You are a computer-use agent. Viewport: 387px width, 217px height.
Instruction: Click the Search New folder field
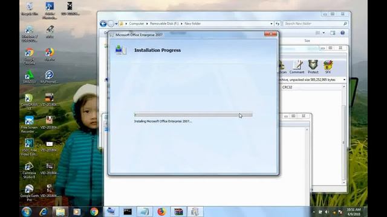tap(315, 24)
